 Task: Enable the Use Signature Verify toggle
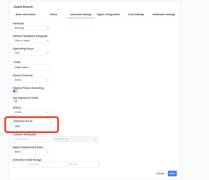pos(15,101)
